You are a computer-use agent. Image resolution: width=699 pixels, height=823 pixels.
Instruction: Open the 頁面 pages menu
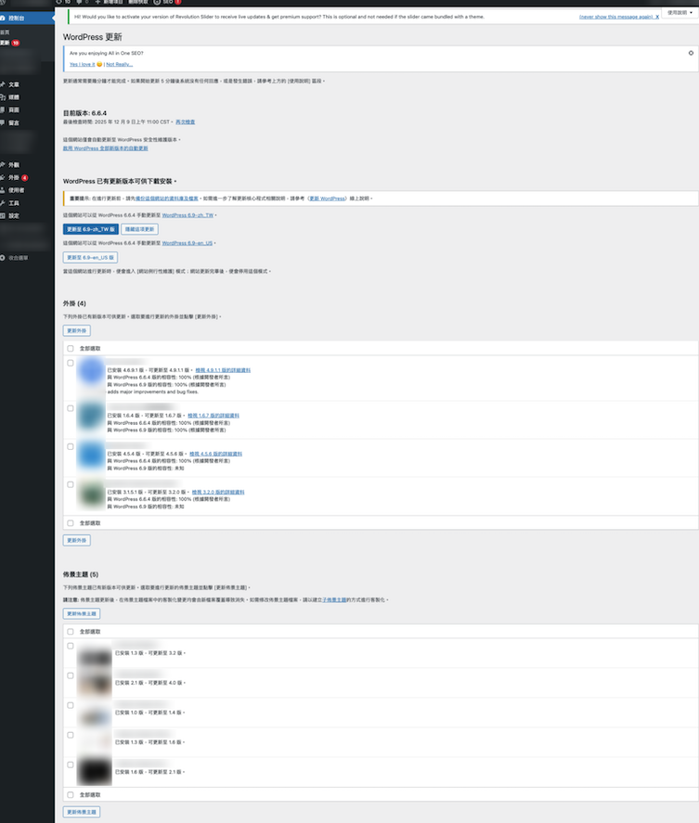pos(26,109)
